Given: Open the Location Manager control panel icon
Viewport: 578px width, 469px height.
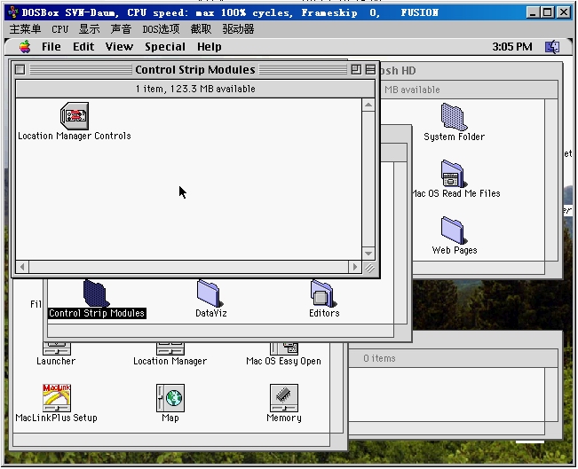Looking at the screenshot, I should [x=170, y=348].
